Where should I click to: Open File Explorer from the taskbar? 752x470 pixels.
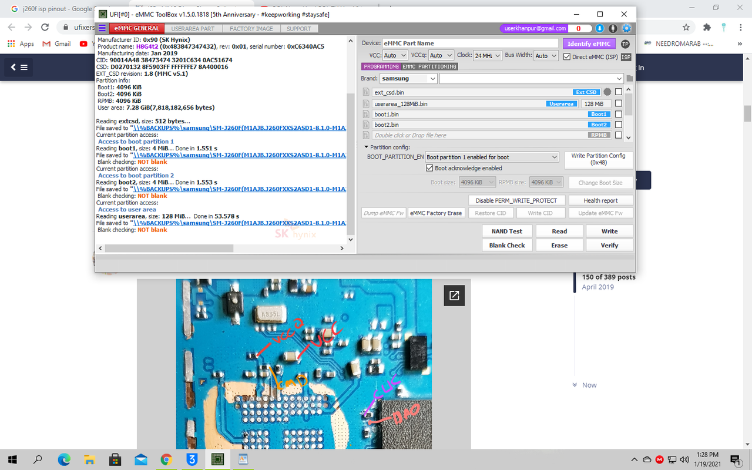click(x=89, y=459)
